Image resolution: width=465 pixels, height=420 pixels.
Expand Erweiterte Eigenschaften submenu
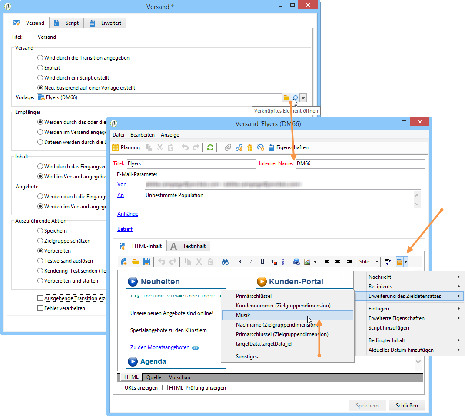(409, 318)
